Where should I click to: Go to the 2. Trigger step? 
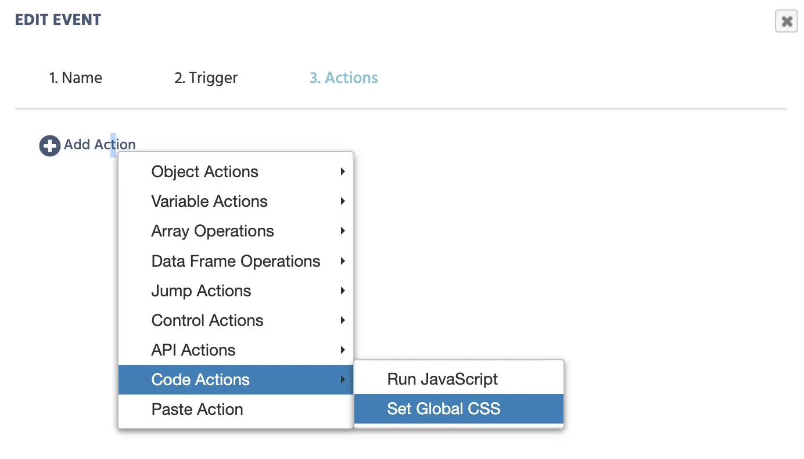[206, 78]
